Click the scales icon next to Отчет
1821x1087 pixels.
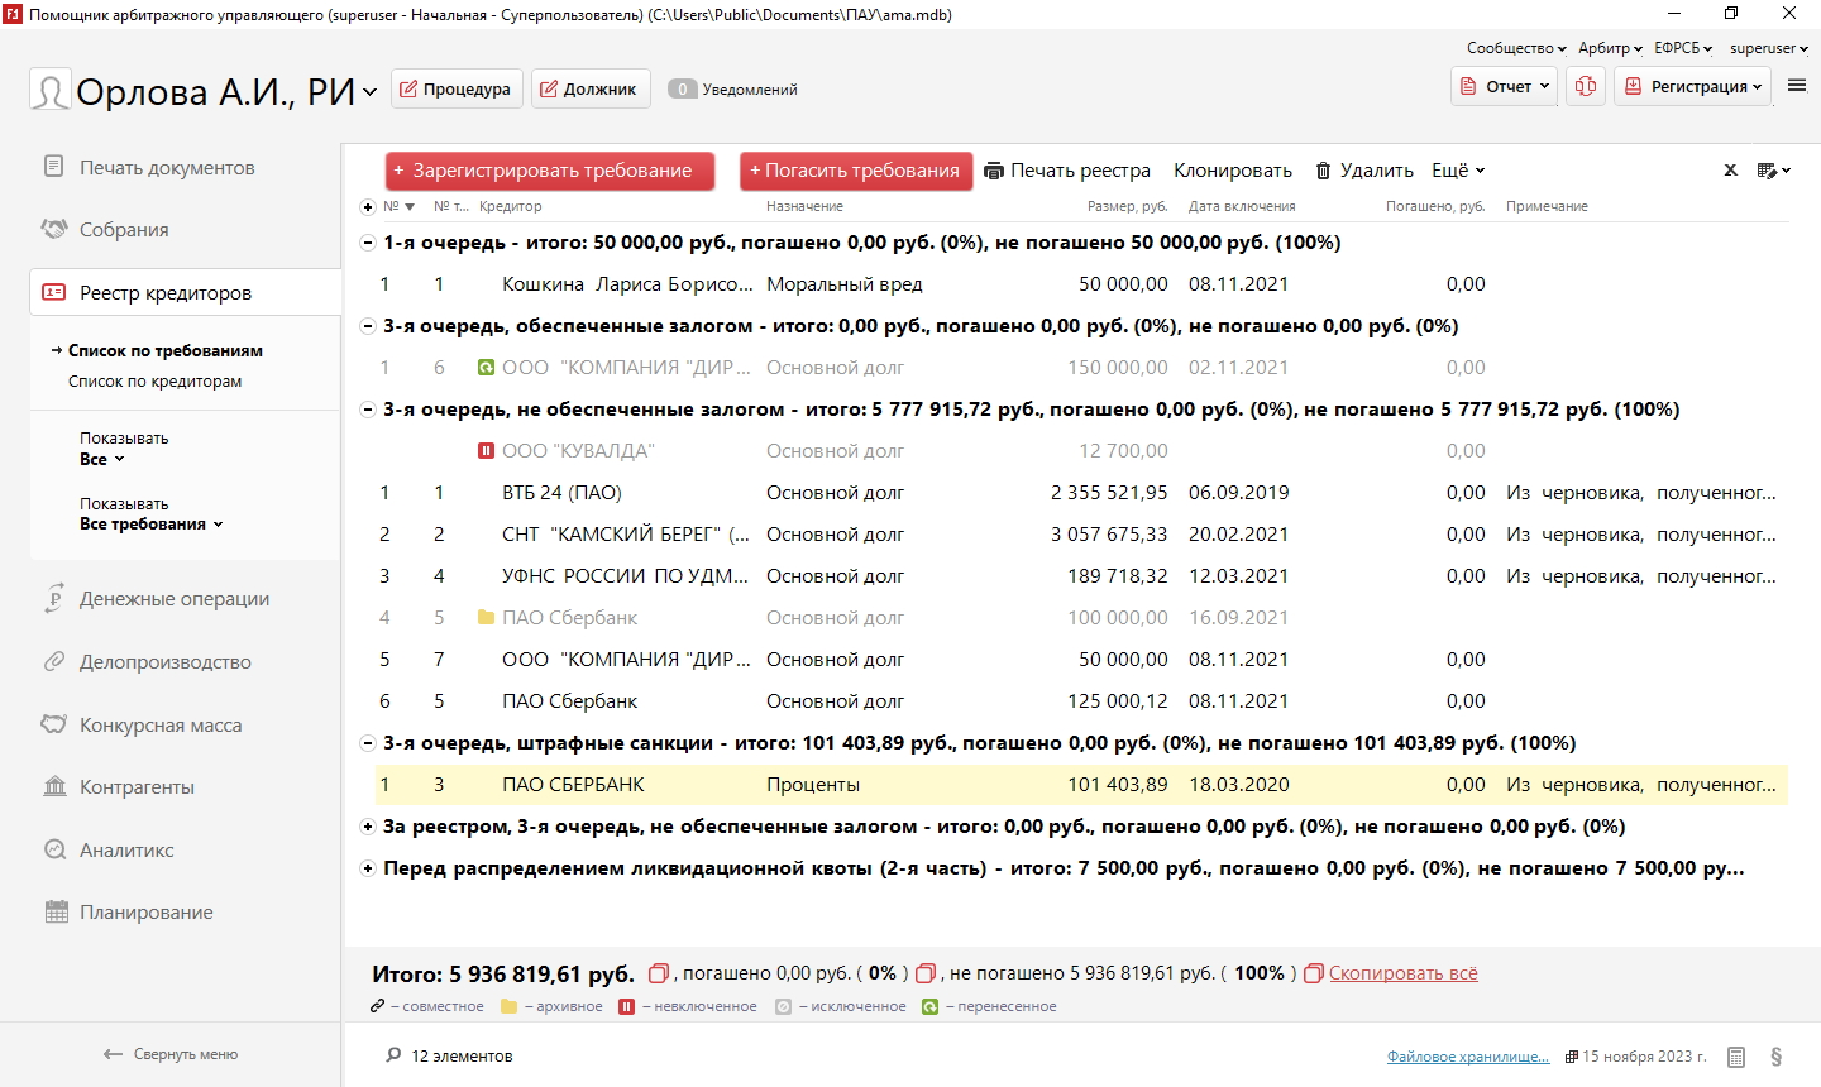(x=1586, y=87)
